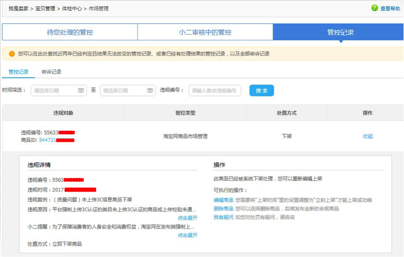Click the end date input field
The width and height of the screenshot is (404, 257).
[x=123, y=90]
